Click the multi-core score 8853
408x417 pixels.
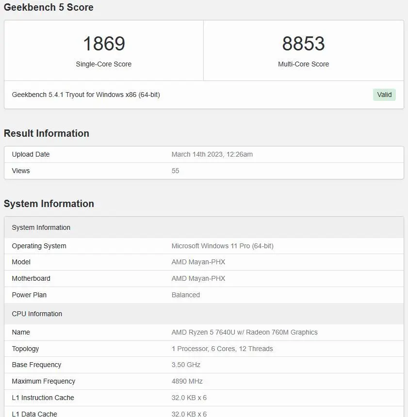tap(303, 44)
